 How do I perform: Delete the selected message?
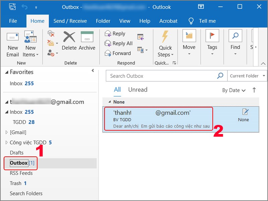(x=69, y=42)
